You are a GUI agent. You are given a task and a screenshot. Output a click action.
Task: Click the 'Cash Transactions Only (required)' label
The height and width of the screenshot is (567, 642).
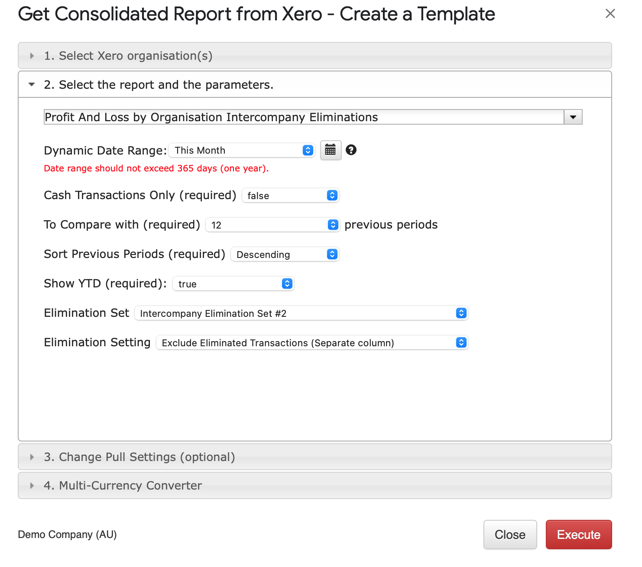point(140,195)
